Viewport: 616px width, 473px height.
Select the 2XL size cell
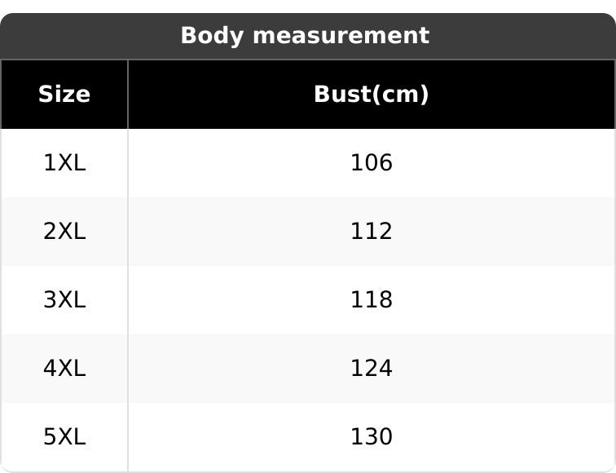[64, 232]
